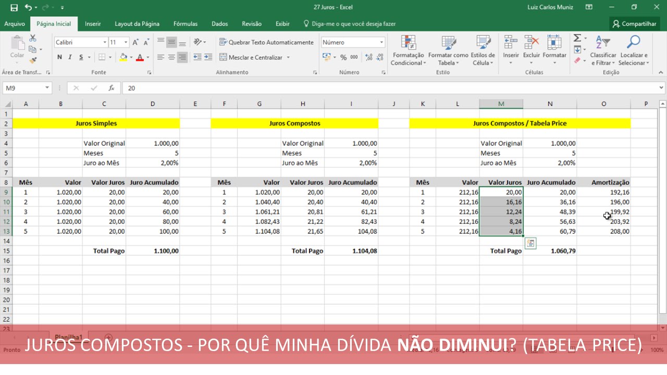Click the increase decimal places icon

click(x=368, y=57)
